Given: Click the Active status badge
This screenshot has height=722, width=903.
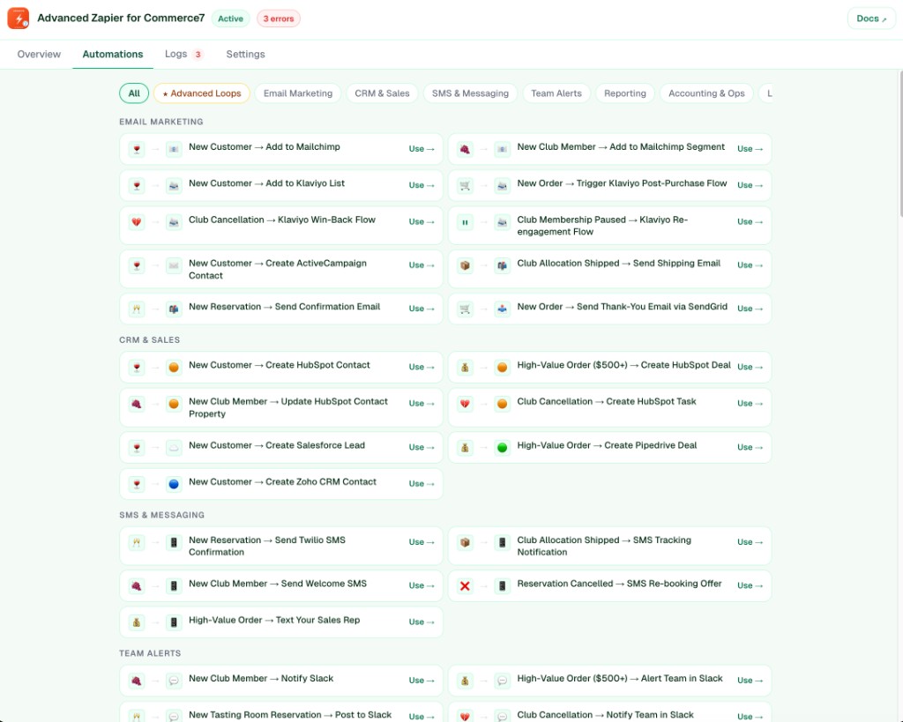Looking at the screenshot, I should (230, 19).
